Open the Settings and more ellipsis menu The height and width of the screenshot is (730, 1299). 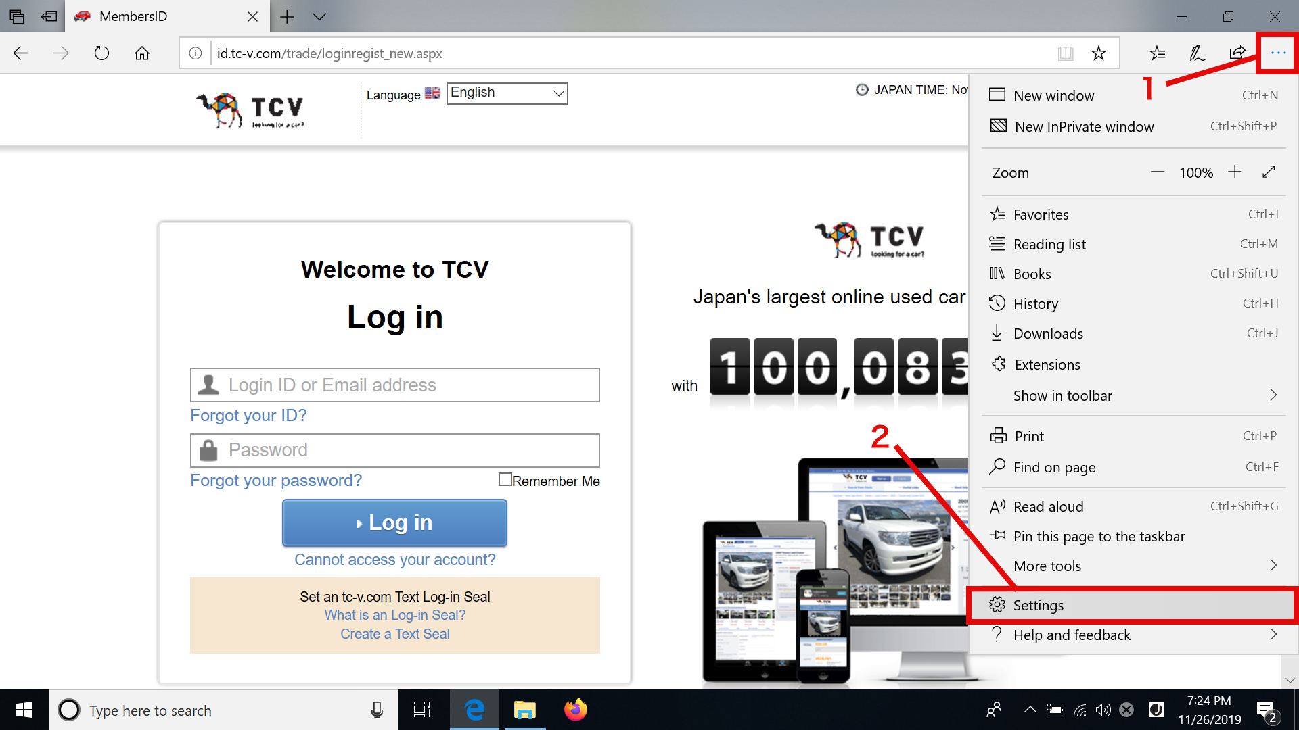click(x=1277, y=53)
